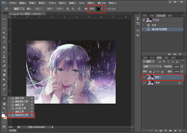Toggle visibility of the 背景 layer
Image resolution: width=187 pixels, height=133 pixels.
click(x=144, y=83)
